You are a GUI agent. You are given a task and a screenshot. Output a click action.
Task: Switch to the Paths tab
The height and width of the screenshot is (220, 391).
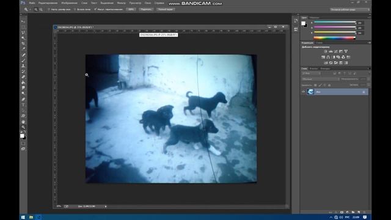pyautogui.click(x=325, y=68)
